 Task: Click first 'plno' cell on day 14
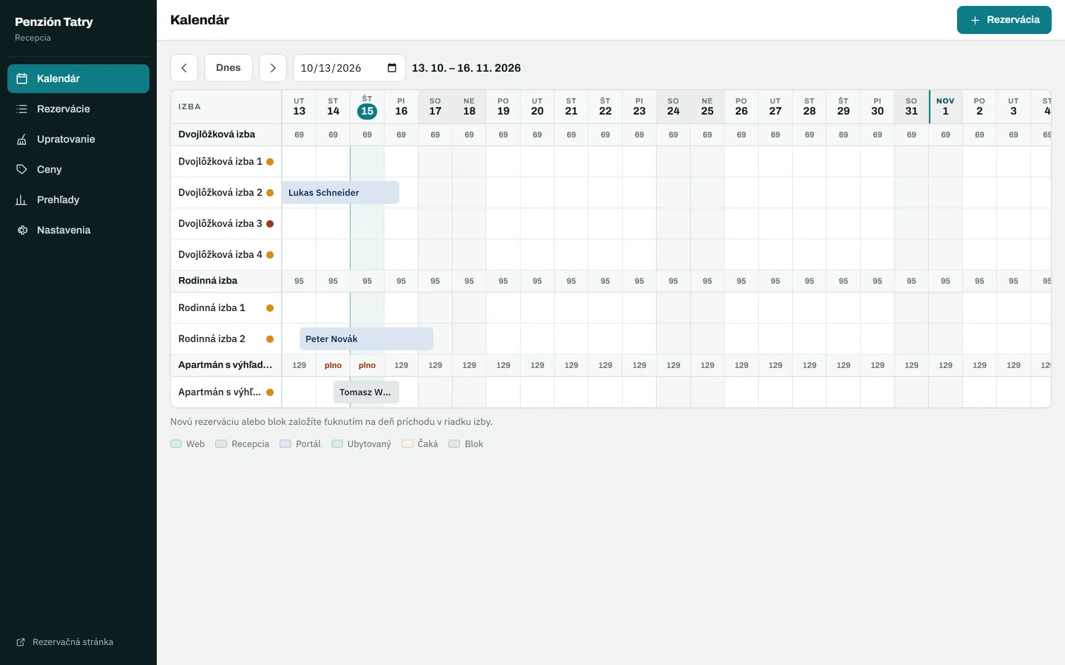click(x=334, y=366)
